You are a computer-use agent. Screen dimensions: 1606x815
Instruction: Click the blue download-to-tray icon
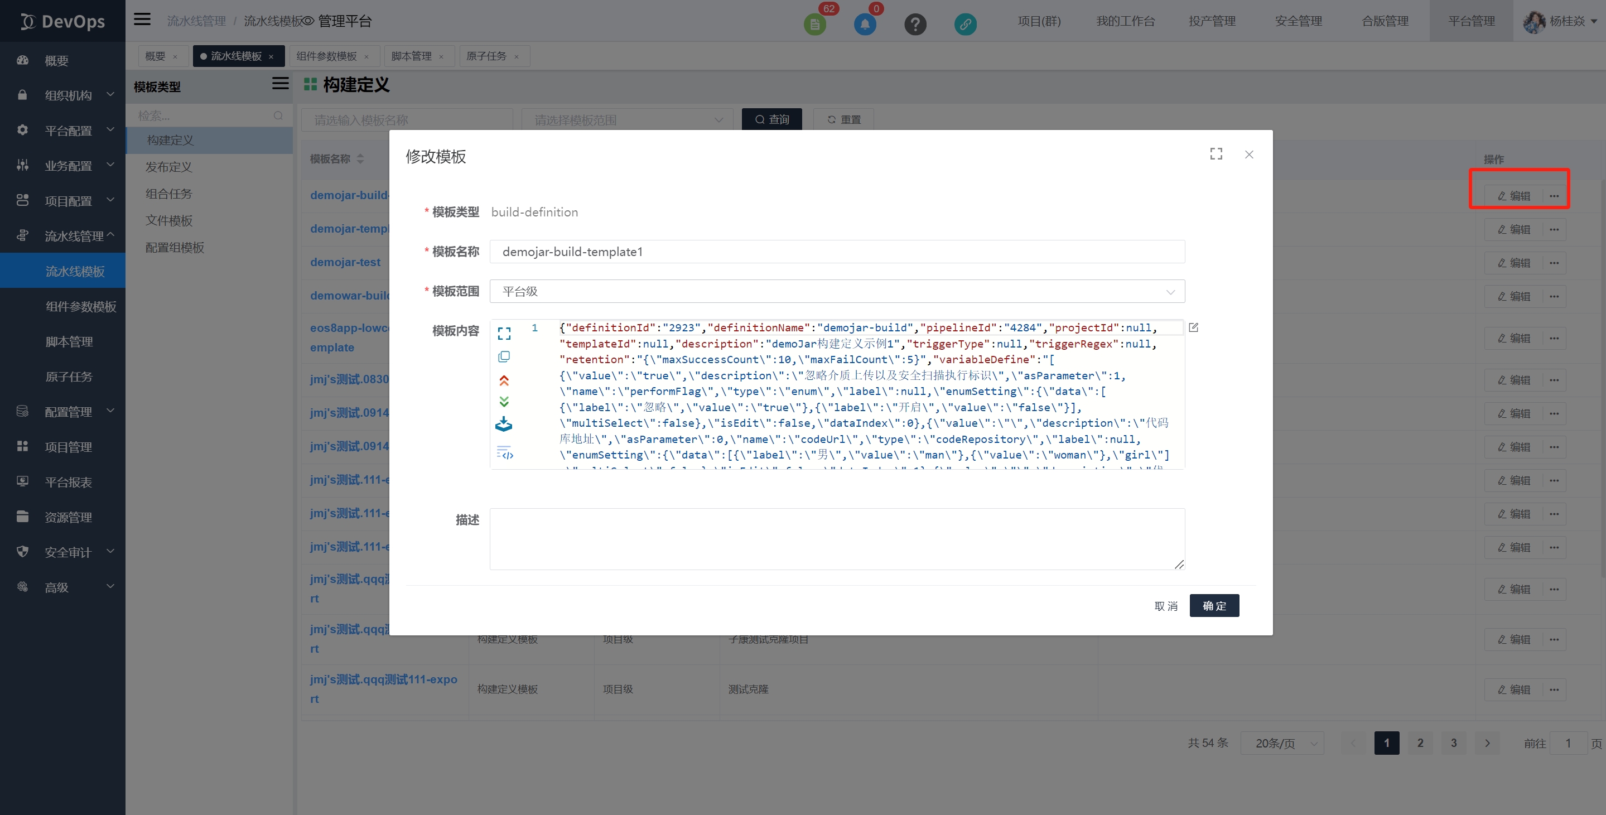click(504, 425)
